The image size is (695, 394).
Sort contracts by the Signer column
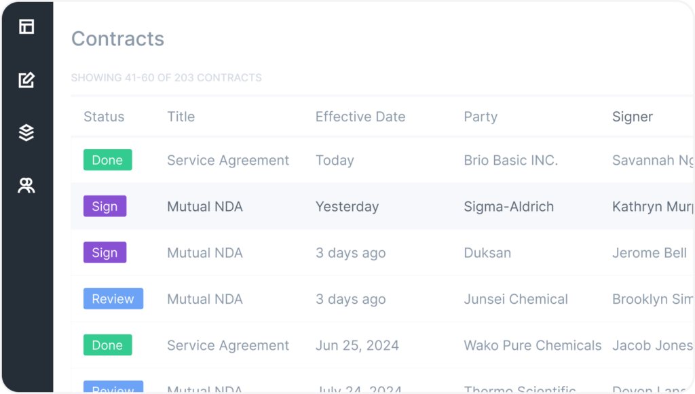(x=633, y=117)
